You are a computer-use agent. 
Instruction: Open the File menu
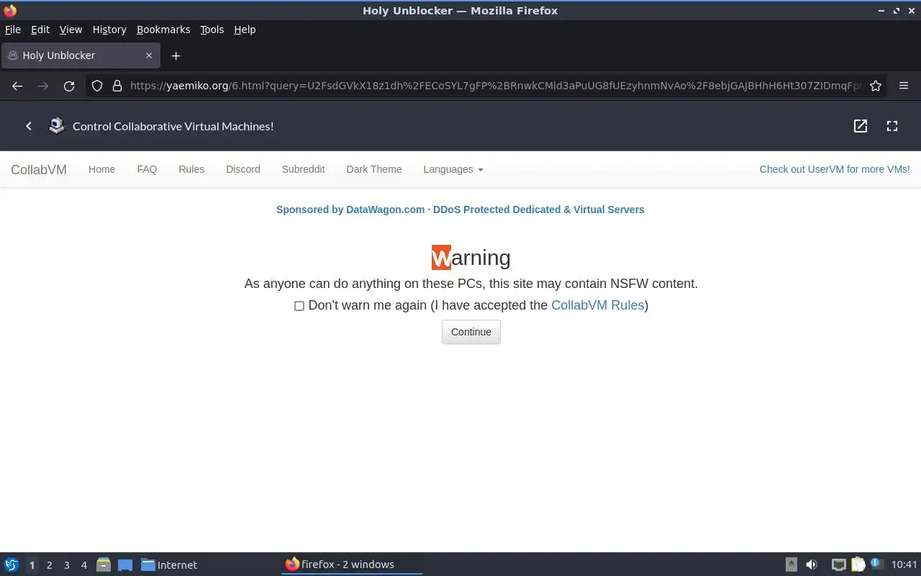pos(13,30)
